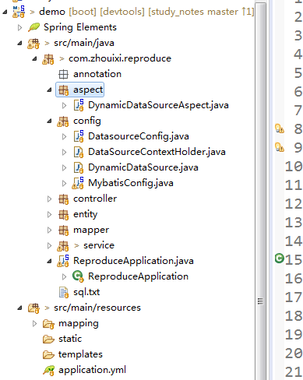This screenshot has width=303, height=380.
Task: Click the com.zhouixi.reproduce package icon
Action: coord(48,59)
